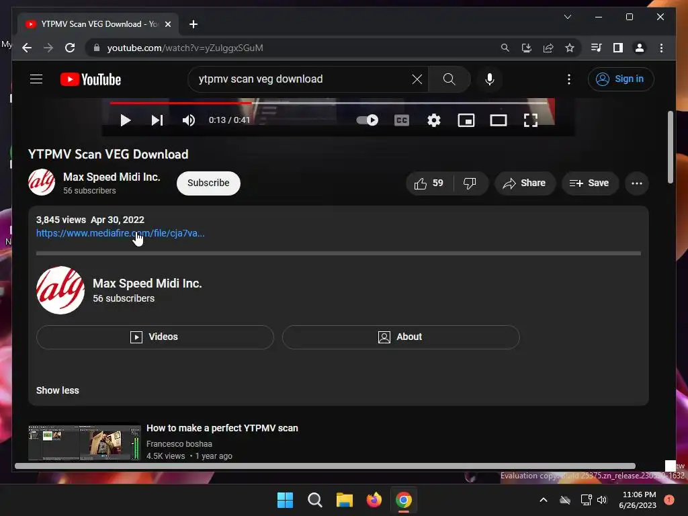The image size is (688, 516).
Task: Open Firefox from taskbar
Action: pos(374,500)
